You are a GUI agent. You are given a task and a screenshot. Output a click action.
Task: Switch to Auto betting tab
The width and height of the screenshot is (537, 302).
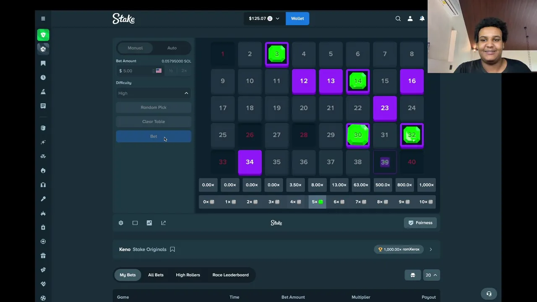tap(172, 48)
